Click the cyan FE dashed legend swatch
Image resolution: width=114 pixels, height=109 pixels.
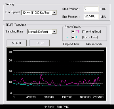point(67,37)
